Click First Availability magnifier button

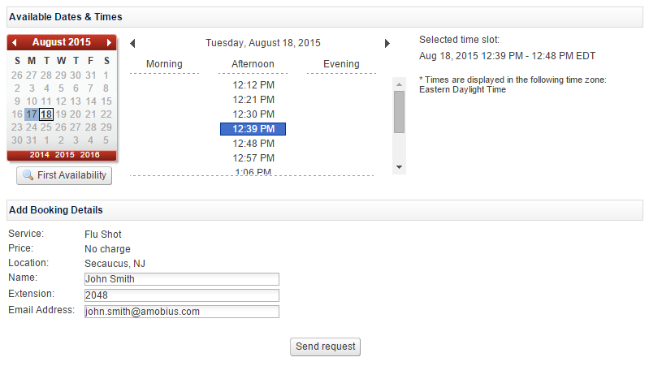click(64, 175)
